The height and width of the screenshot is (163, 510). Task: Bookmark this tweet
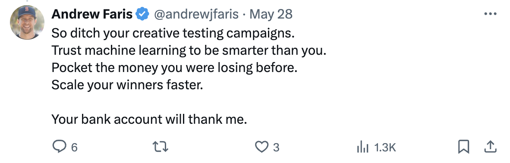click(463, 147)
